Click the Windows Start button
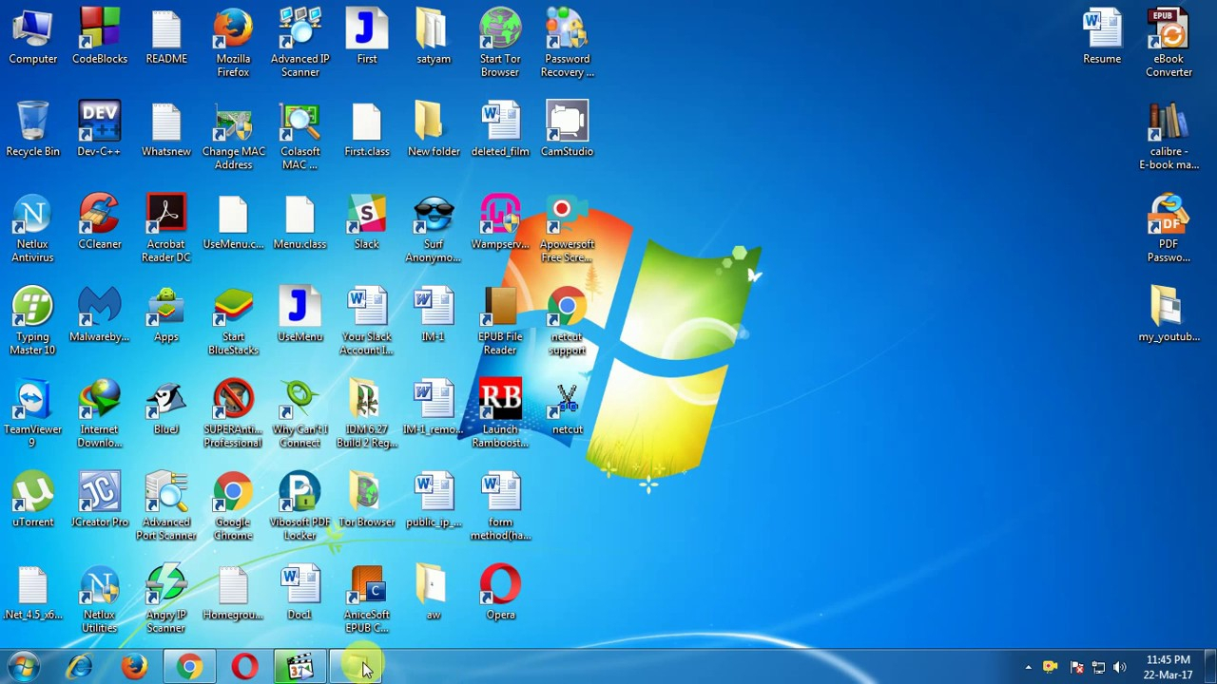The width and height of the screenshot is (1217, 684). click(24, 668)
